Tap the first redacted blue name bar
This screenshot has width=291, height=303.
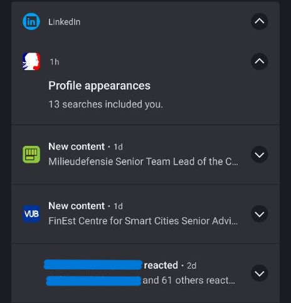pos(93,265)
